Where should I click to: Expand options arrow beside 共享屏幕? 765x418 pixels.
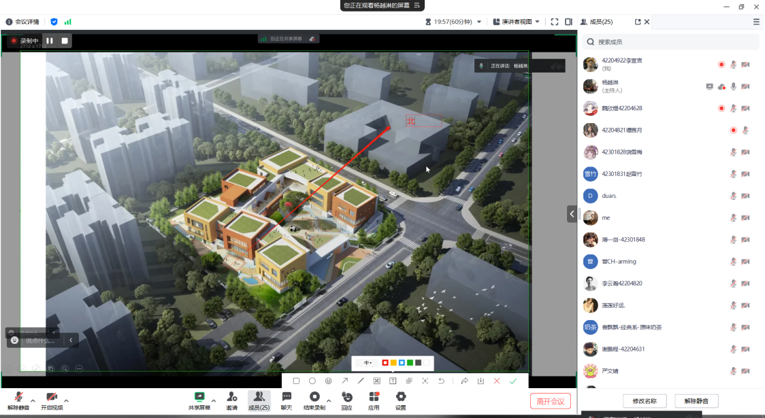(214, 400)
